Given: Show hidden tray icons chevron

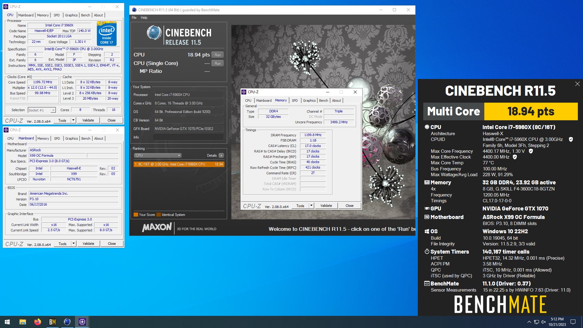Looking at the screenshot, I should 529,322.
